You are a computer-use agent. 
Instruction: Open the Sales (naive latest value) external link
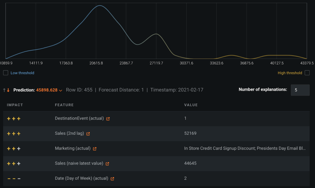pos(107,163)
